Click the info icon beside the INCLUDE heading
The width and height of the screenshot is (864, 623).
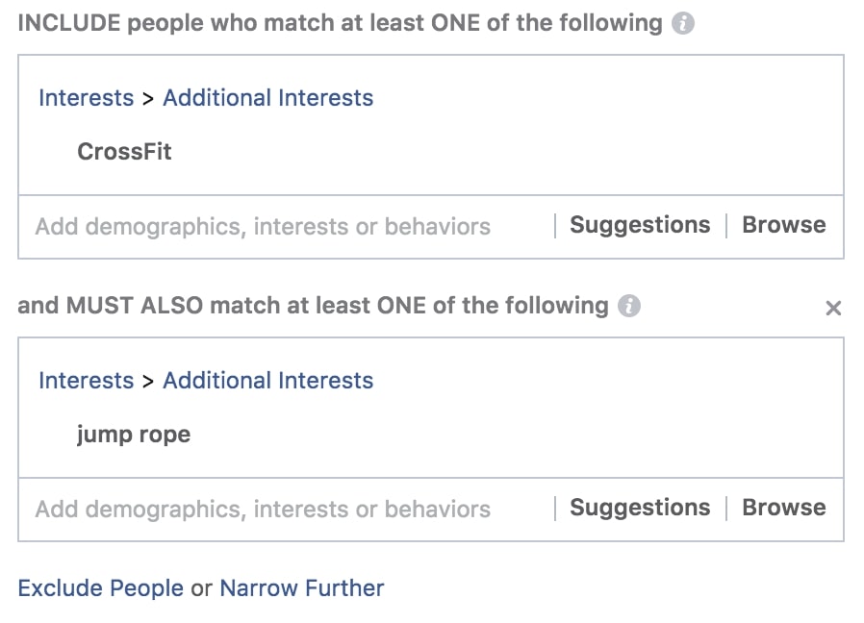pyautogui.click(x=683, y=24)
